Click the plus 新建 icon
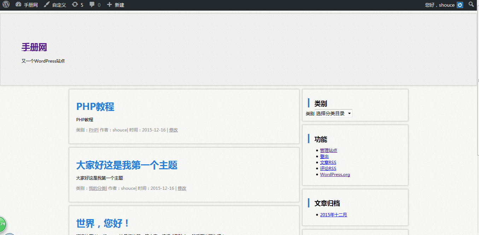This screenshot has width=479, height=235. pyautogui.click(x=110, y=5)
